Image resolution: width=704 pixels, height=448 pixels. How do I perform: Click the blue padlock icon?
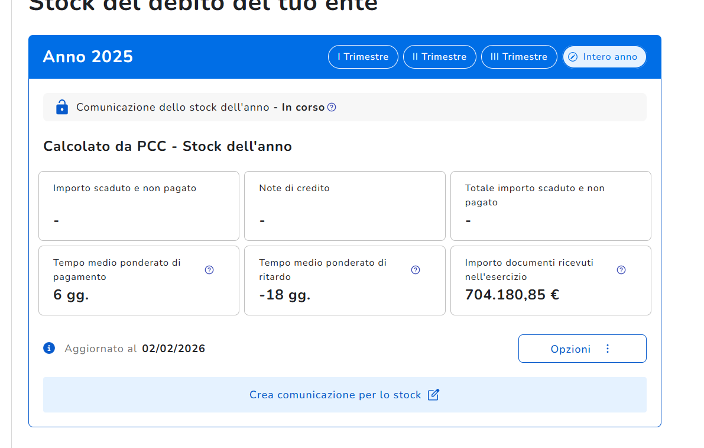click(61, 107)
